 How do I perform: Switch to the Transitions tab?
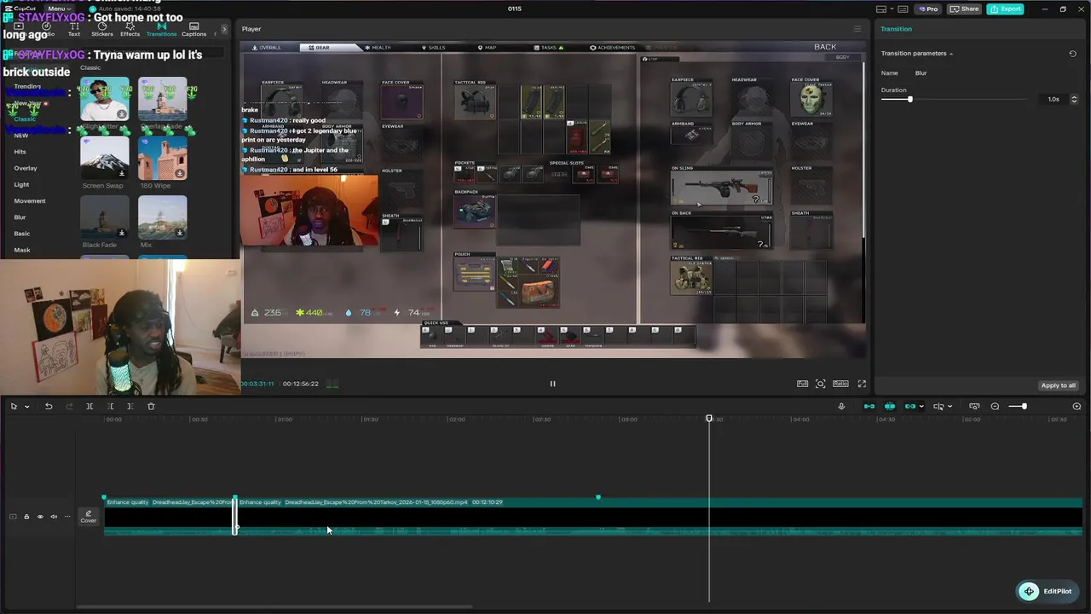pyautogui.click(x=161, y=30)
